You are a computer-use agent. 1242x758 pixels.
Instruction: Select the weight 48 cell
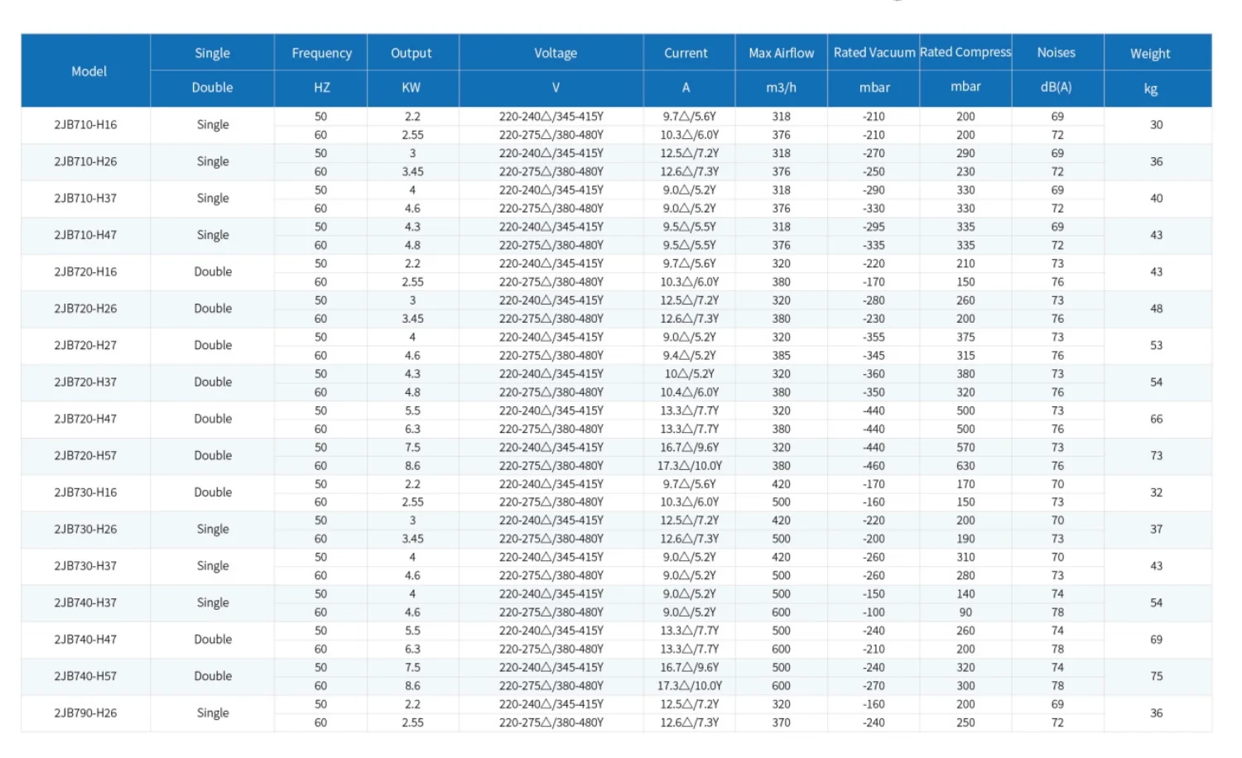point(1157,309)
